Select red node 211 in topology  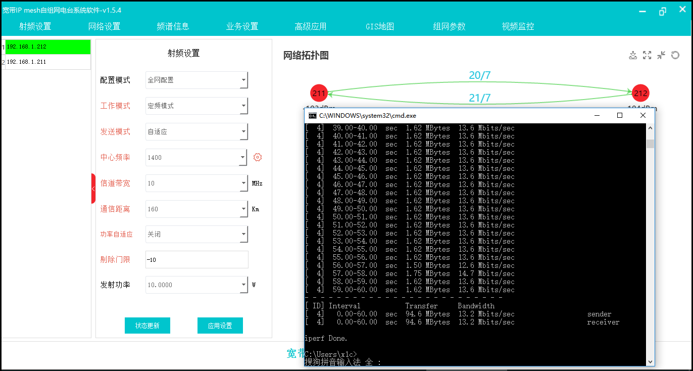click(319, 93)
